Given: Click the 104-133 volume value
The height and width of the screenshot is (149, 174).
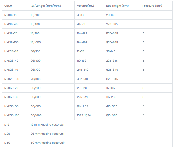Looking at the screenshot, I should coord(82,33).
